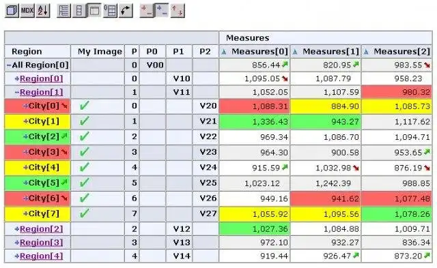Select the green cell showing 1,078.26

click(x=397, y=214)
